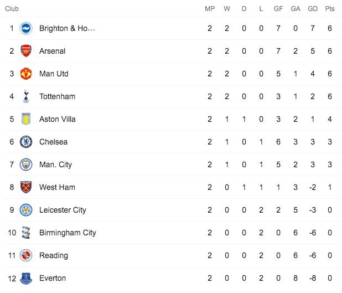Select the Birmingham City crest icon
This screenshot has width=342, height=293.
(x=26, y=233)
